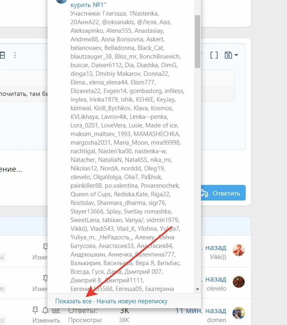This screenshot has width=287, height=325.
Task: Click the Vikki)) avatar thumbnail
Action: (239, 250)
